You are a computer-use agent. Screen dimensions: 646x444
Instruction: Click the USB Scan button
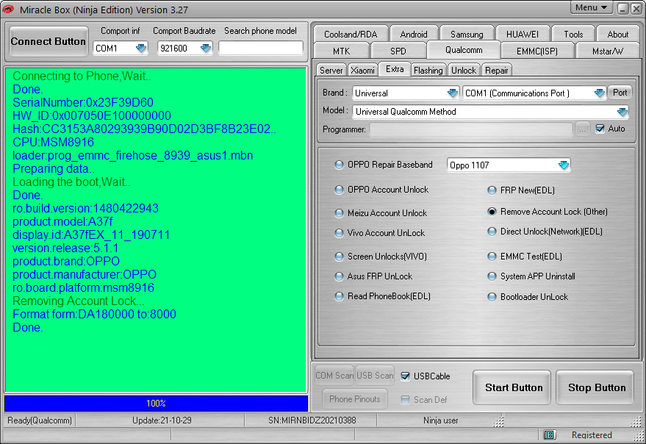[x=375, y=376]
